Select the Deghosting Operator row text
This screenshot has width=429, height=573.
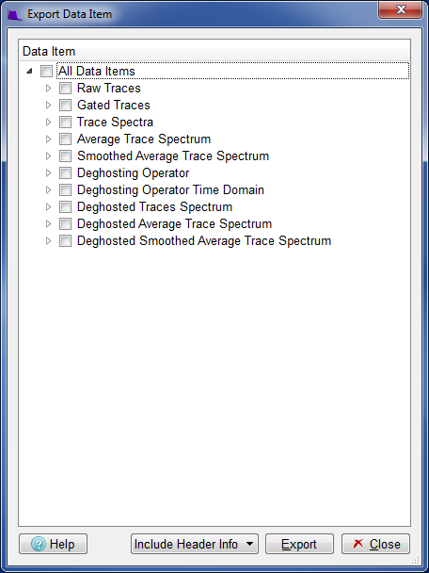pyautogui.click(x=134, y=172)
